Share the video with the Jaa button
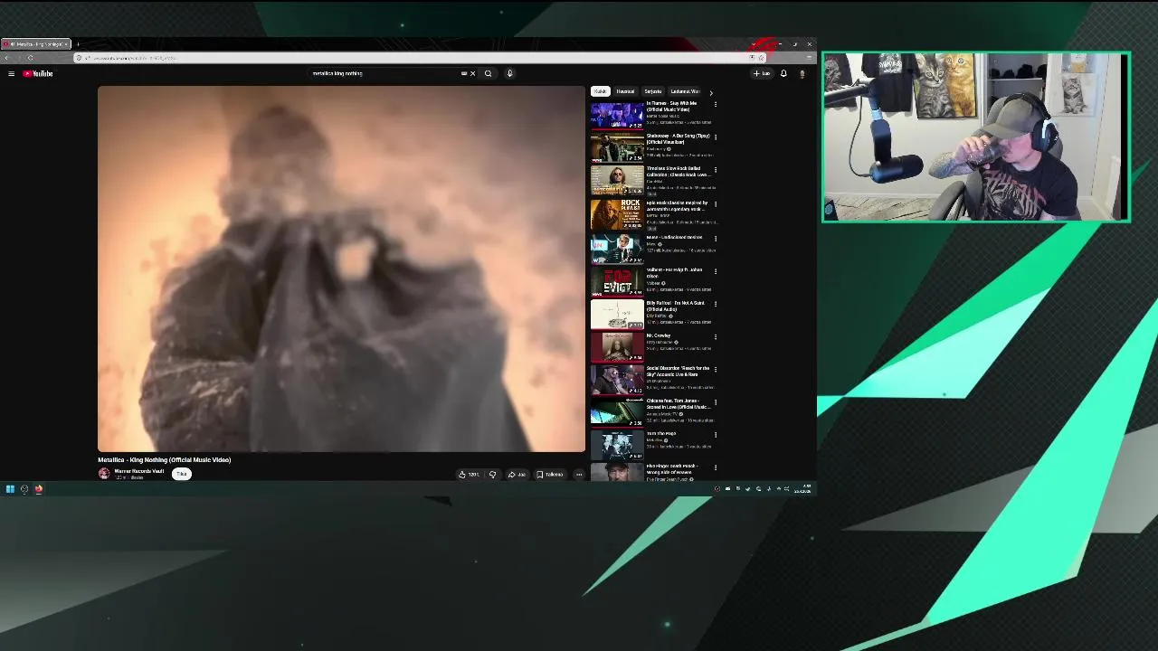The height and width of the screenshot is (651, 1158). pos(517,474)
